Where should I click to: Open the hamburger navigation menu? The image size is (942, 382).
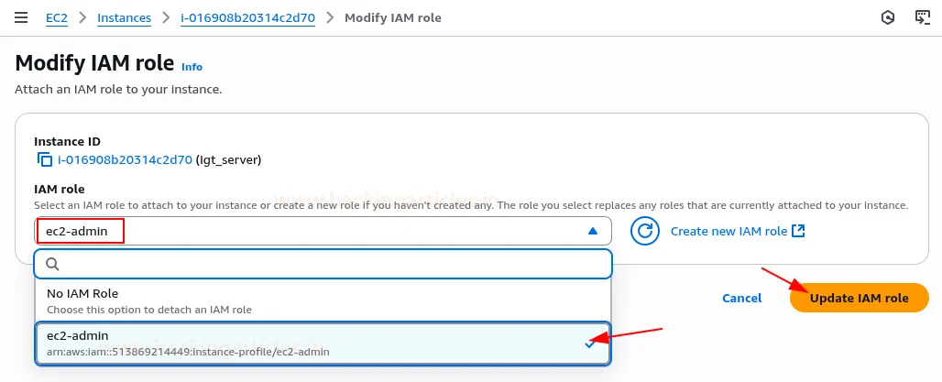pyautogui.click(x=20, y=18)
